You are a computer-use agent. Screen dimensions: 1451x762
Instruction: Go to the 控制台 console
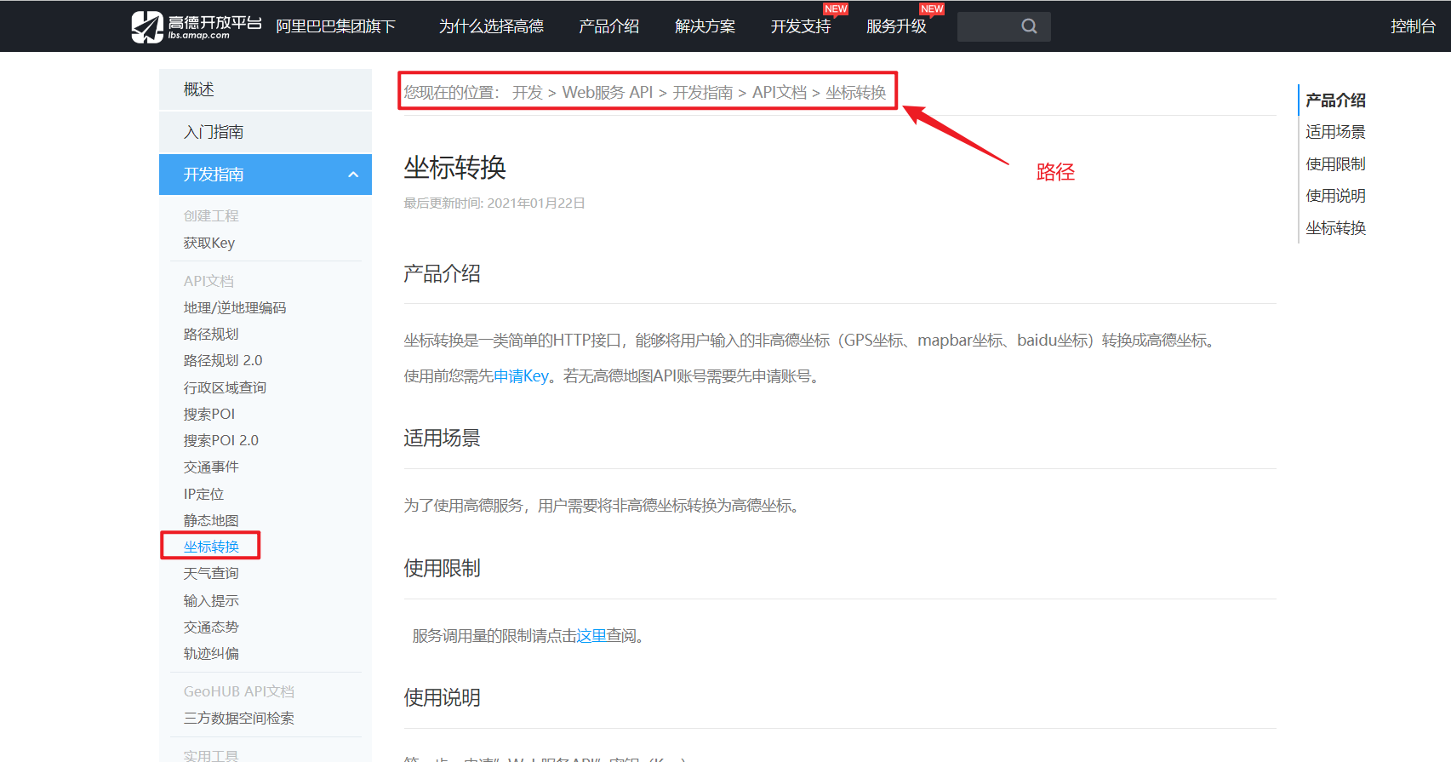(x=1413, y=26)
